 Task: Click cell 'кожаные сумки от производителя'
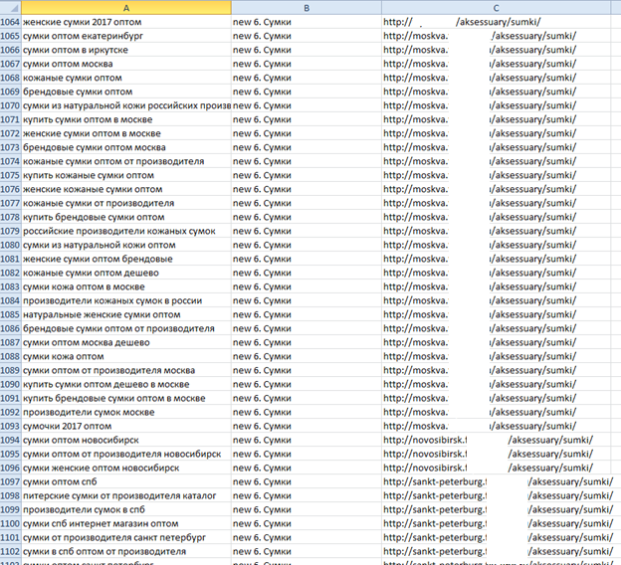(x=126, y=203)
